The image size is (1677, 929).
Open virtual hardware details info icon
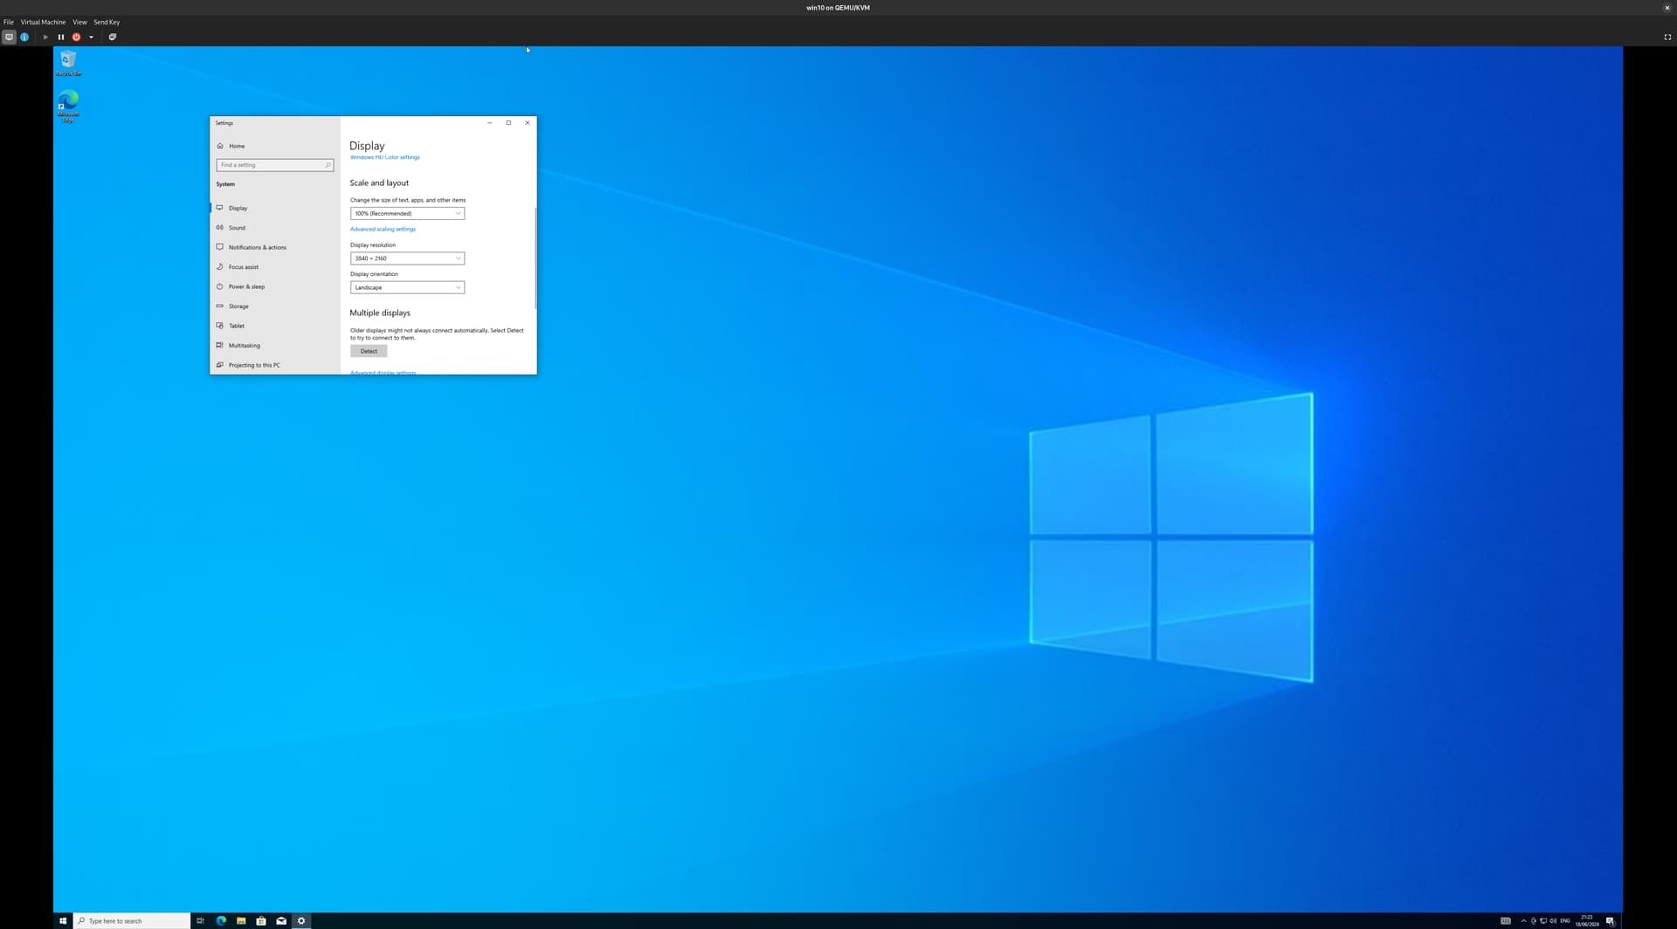(24, 37)
